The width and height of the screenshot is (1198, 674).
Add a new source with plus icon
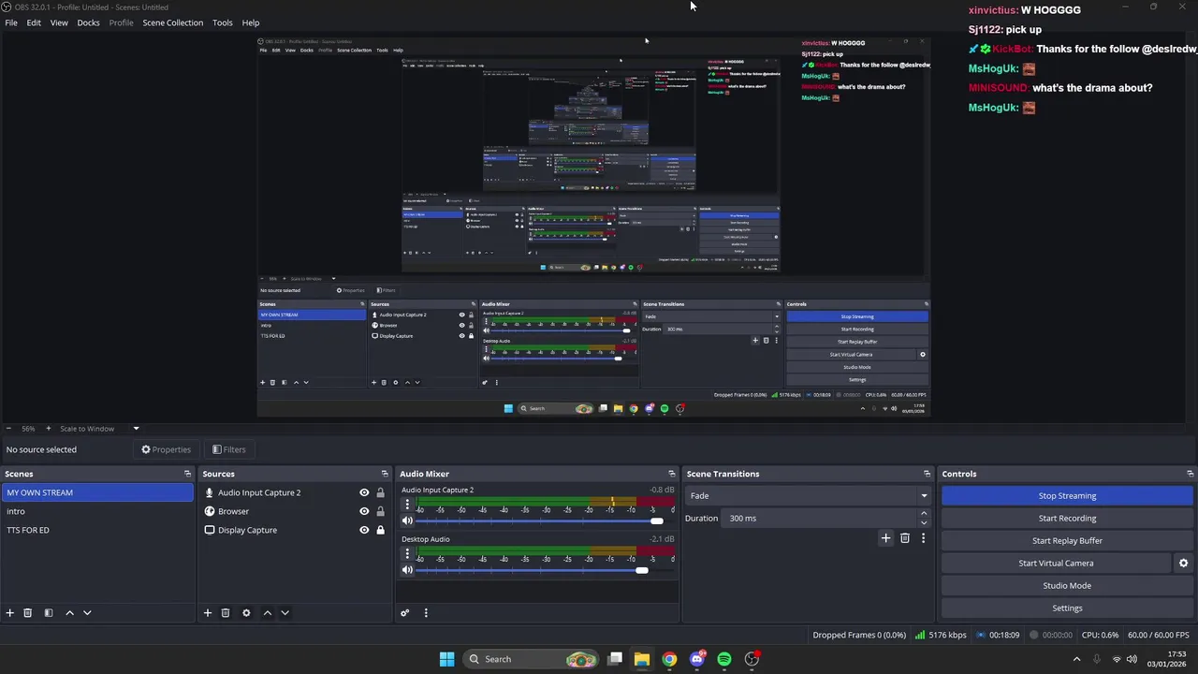pyautogui.click(x=208, y=613)
